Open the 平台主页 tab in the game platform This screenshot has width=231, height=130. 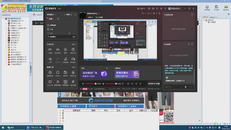point(38,15)
